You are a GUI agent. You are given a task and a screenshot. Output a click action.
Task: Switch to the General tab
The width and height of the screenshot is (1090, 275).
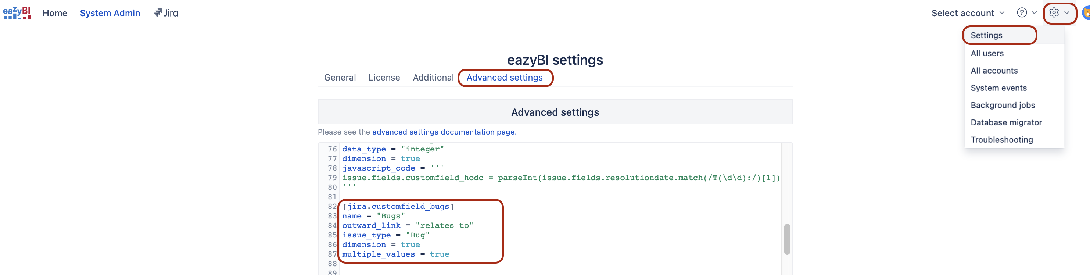tap(340, 78)
